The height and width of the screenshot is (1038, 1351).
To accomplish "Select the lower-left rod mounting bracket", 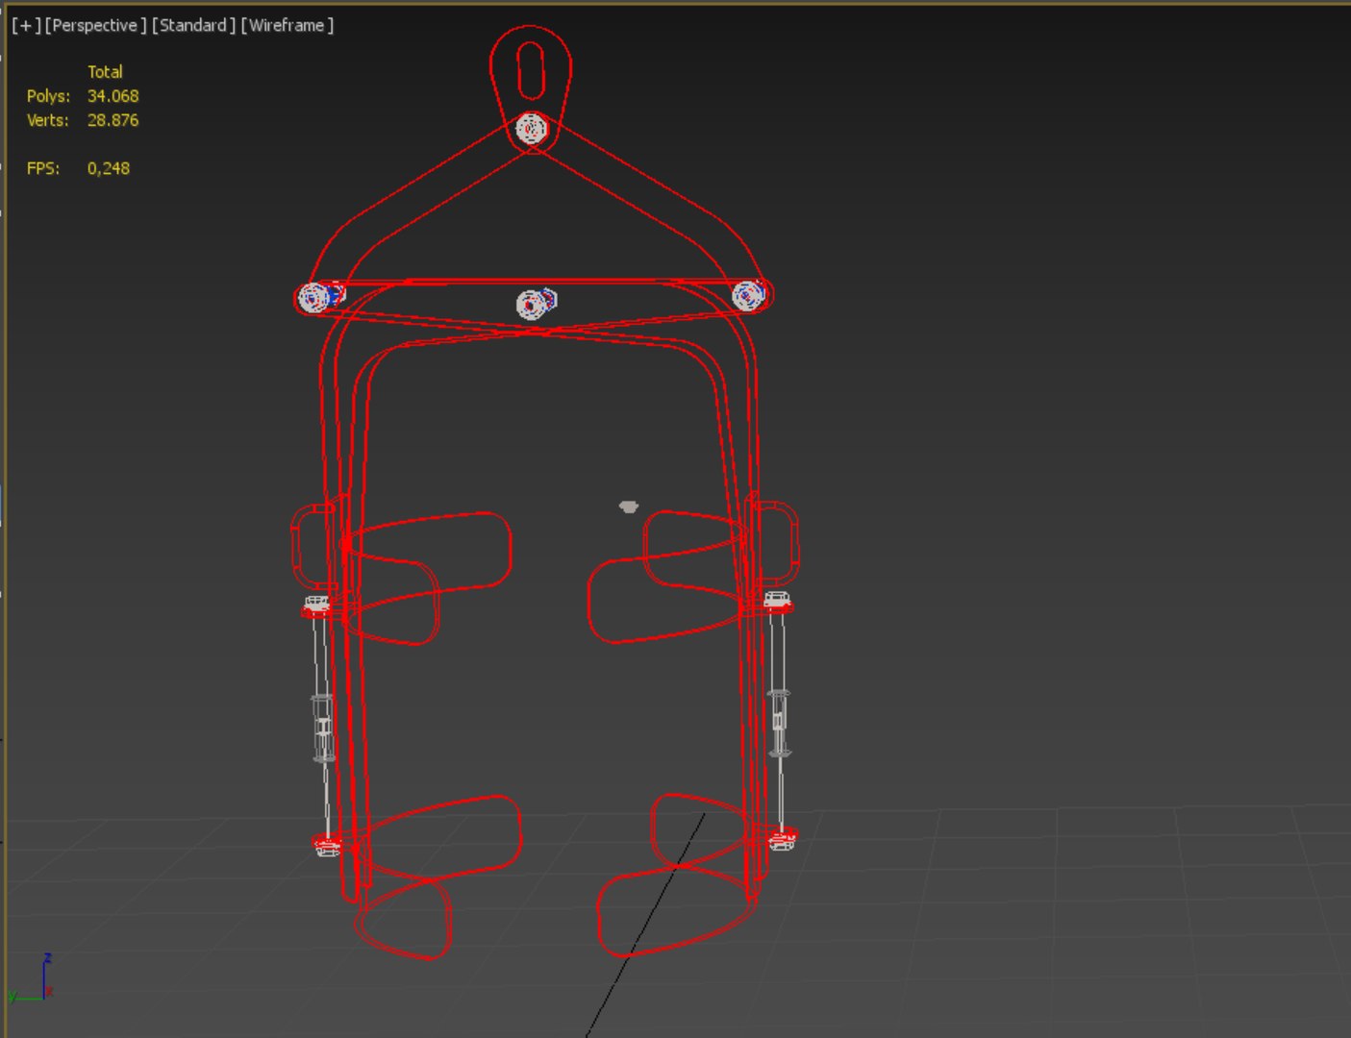I will click(327, 845).
